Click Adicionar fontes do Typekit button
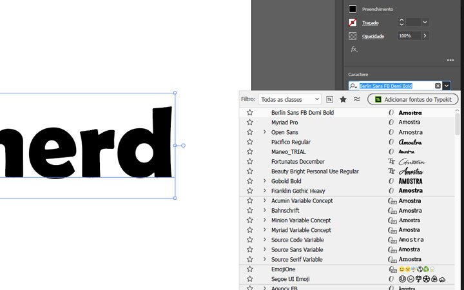 [412, 99]
